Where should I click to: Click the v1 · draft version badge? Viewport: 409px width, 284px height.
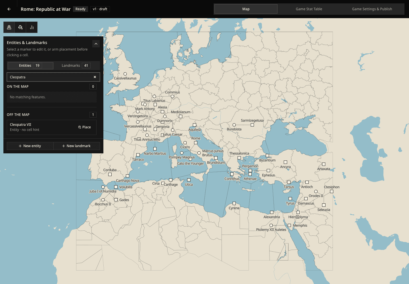[x=100, y=9]
